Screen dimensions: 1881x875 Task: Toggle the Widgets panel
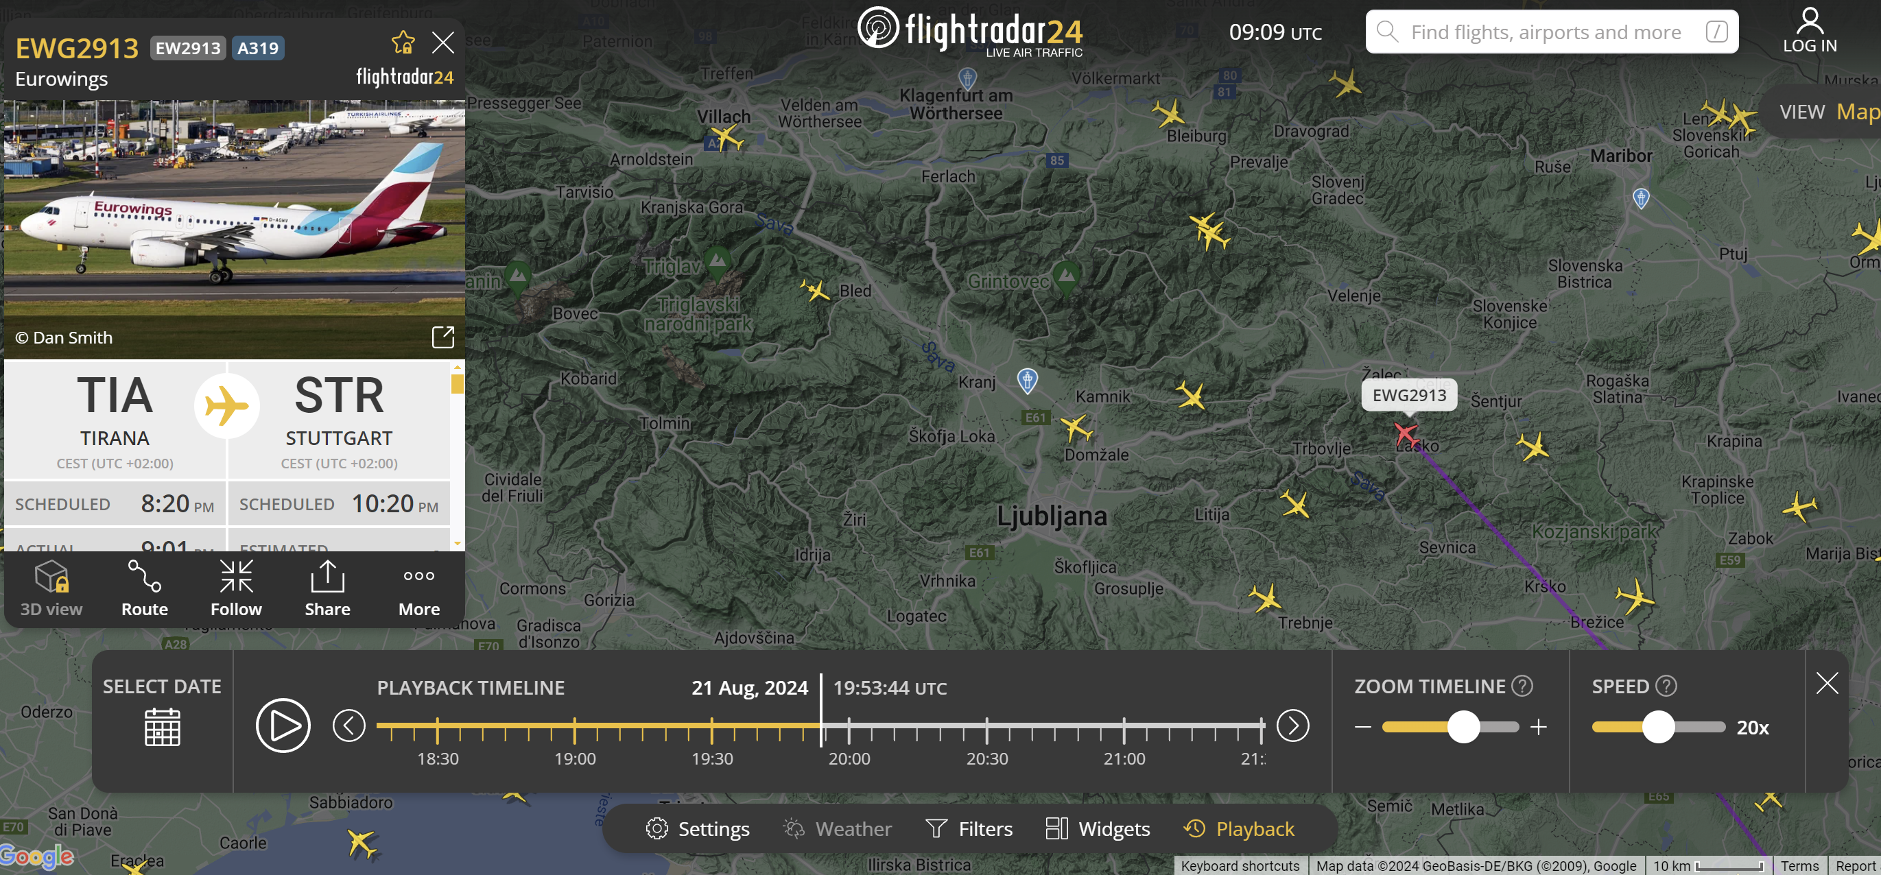1098,829
